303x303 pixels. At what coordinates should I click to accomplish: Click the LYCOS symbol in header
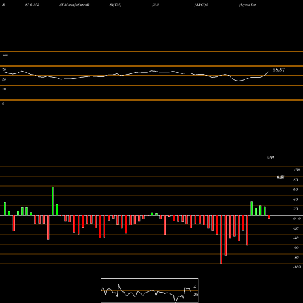click(202, 5)
